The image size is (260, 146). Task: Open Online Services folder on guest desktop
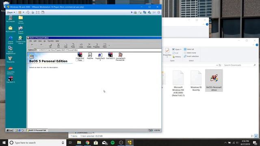(x=21, y=20)
